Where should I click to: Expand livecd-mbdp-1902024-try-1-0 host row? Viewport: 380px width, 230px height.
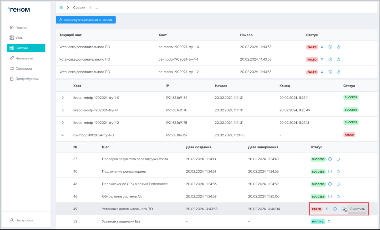tap(63, 98)
